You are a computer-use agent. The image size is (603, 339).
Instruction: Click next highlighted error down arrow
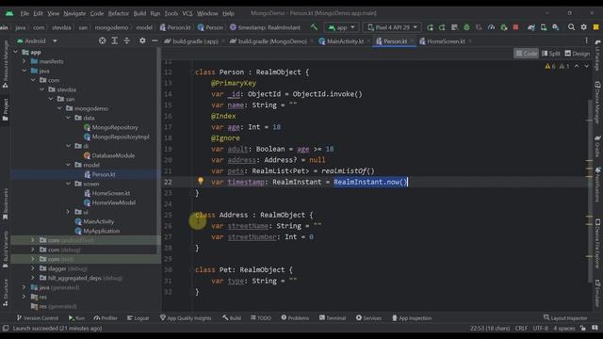coord(586,66)
